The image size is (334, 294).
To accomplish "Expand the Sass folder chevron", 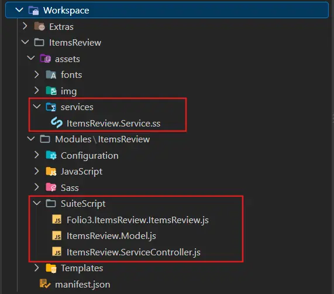I will tap(37, 187).
